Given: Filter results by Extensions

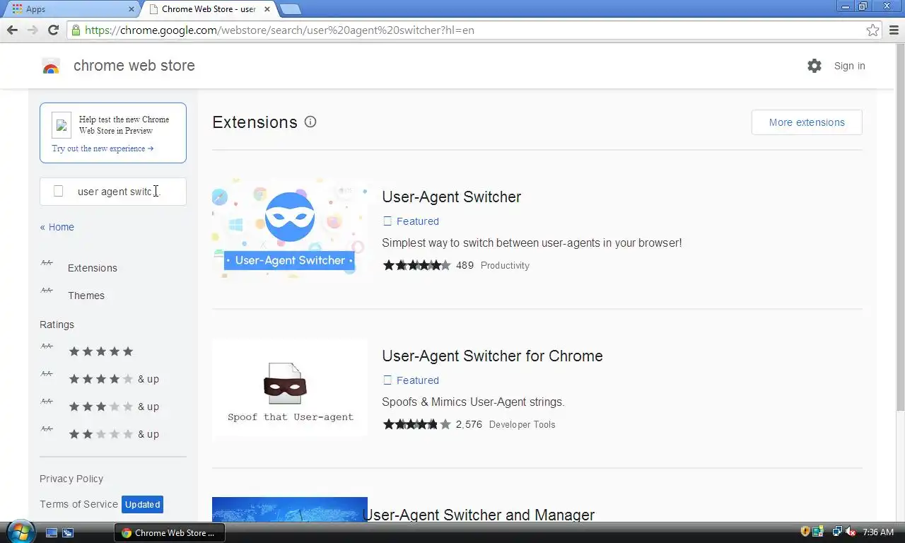Looking at the screenshot, I should [92, 268].
